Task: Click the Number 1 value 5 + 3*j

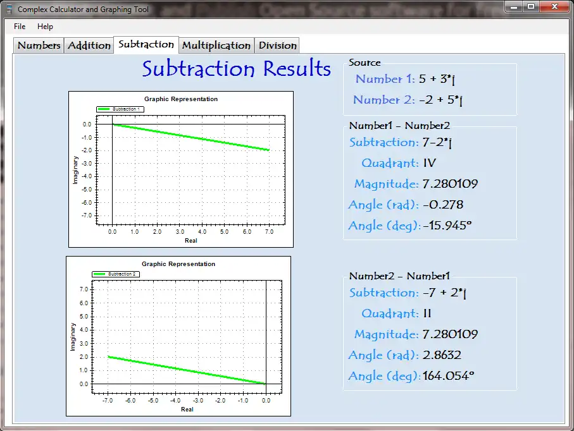Action: tap(437, 79)
